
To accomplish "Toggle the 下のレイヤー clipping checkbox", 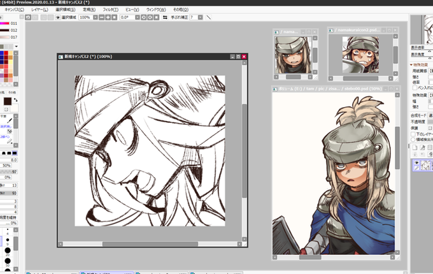I will 413,134.
